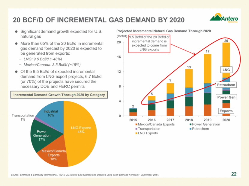The height and width of the screenshot is (186, 249).
Task: Click the chart title 'Projected Incremental Natural Gas Demand Through 2020'
Action: [163, 31]
